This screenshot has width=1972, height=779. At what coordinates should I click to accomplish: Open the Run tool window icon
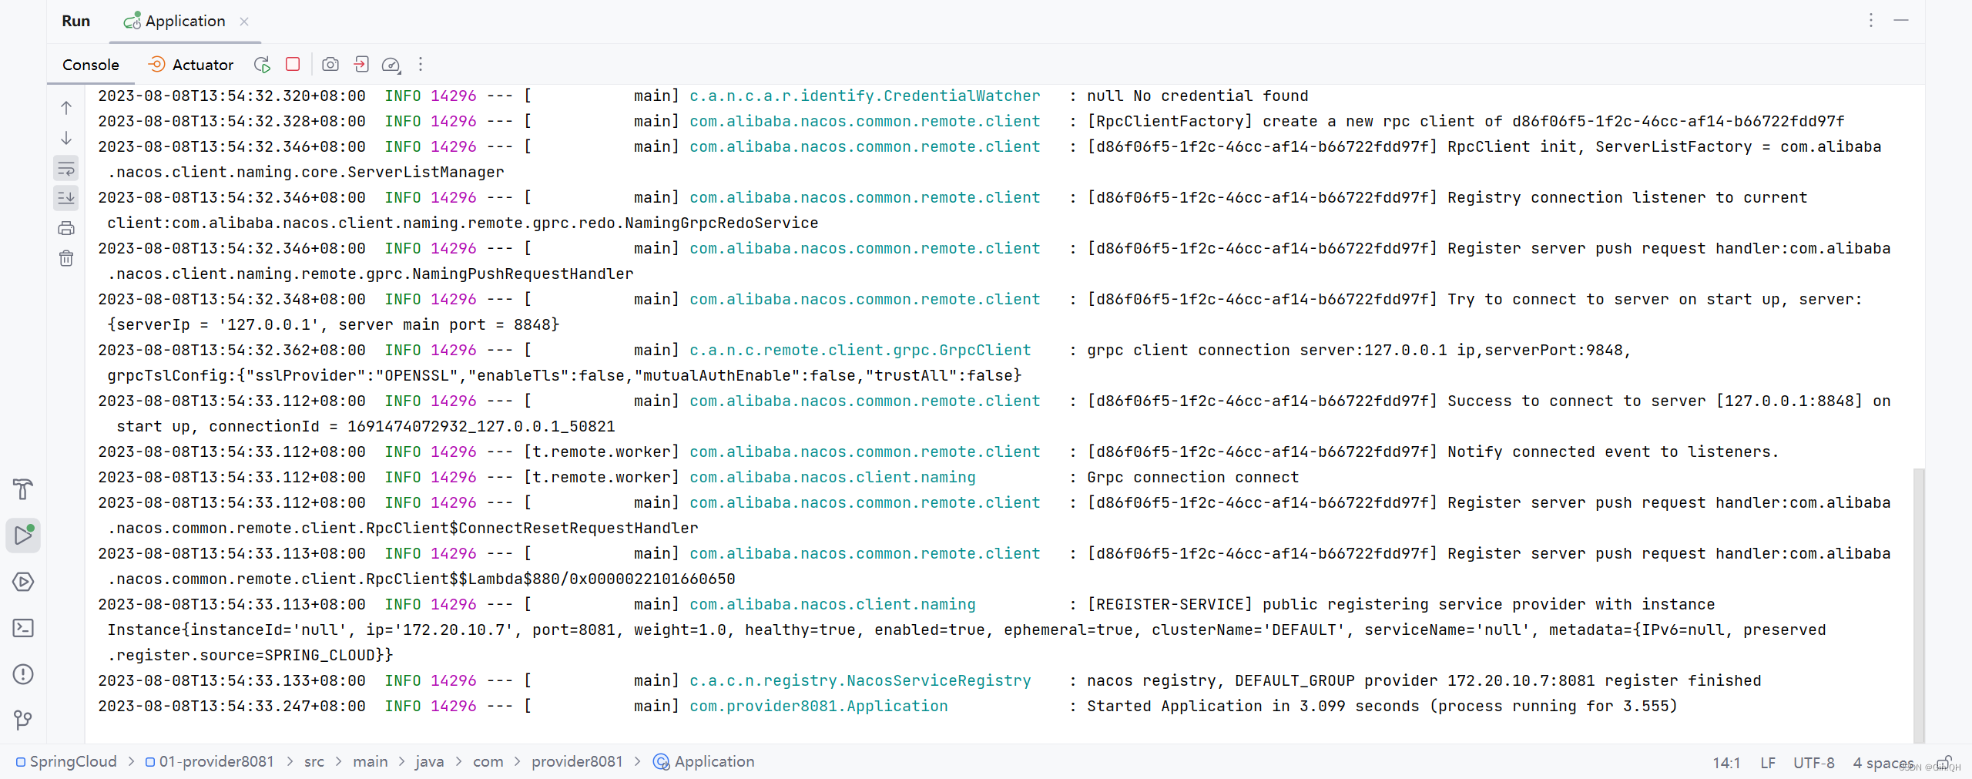coord(23,535)
